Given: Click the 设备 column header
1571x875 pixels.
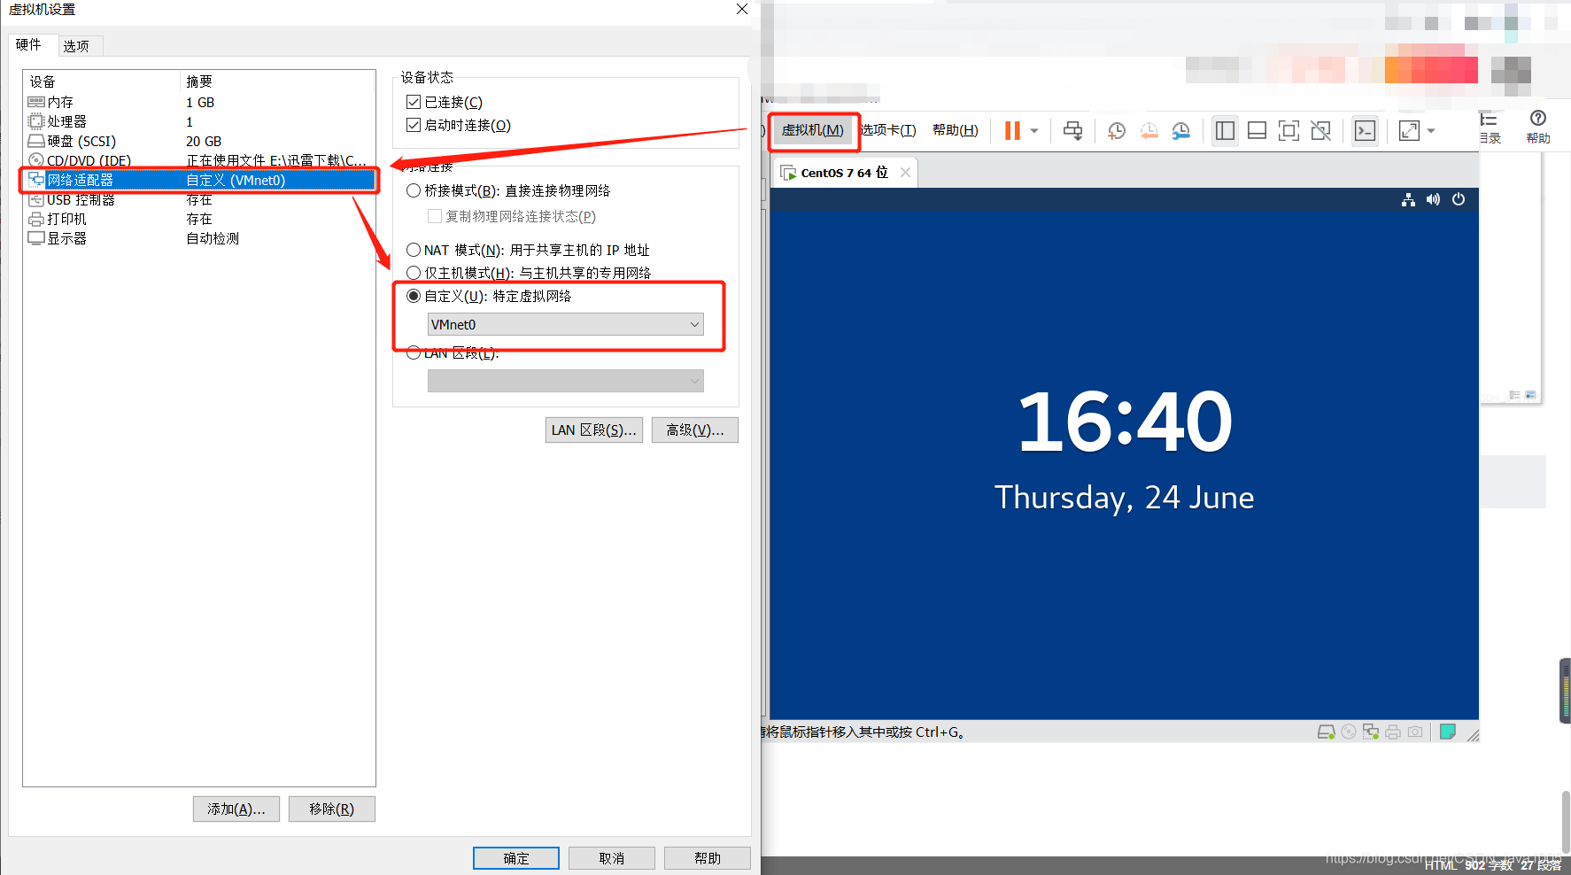Looking at the screenshot, I should [x=102, y=81].
